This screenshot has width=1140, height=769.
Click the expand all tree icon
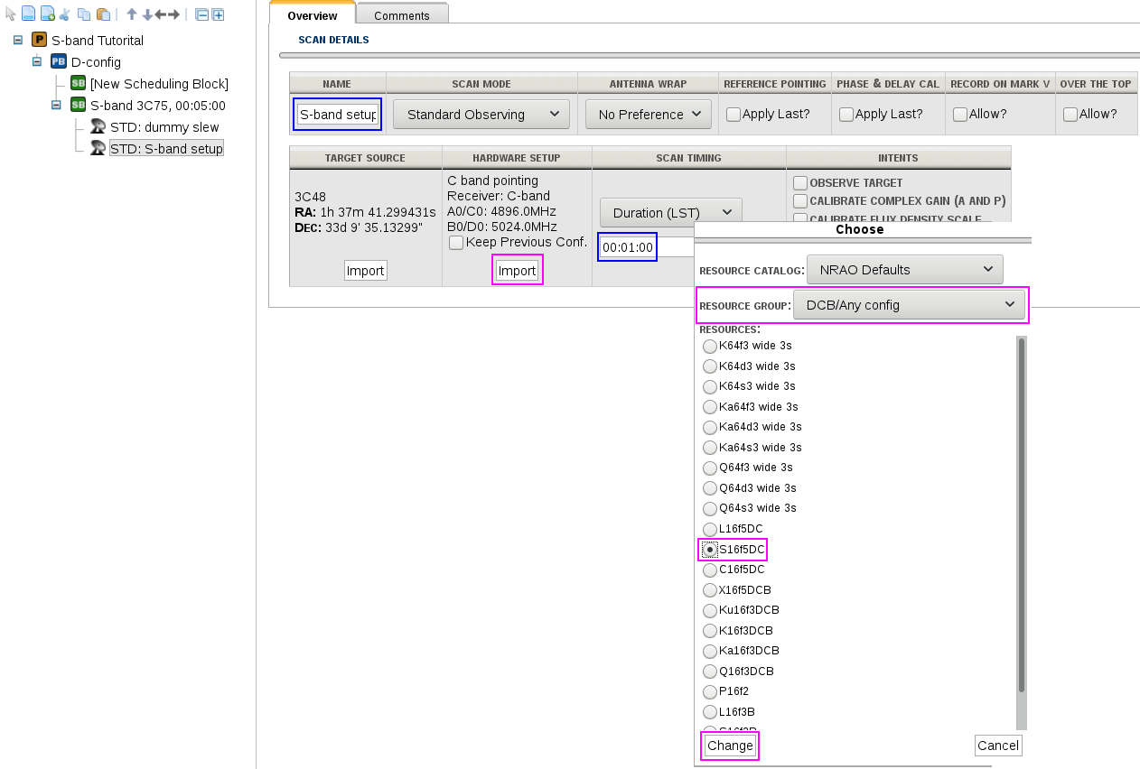click(218, 14)
